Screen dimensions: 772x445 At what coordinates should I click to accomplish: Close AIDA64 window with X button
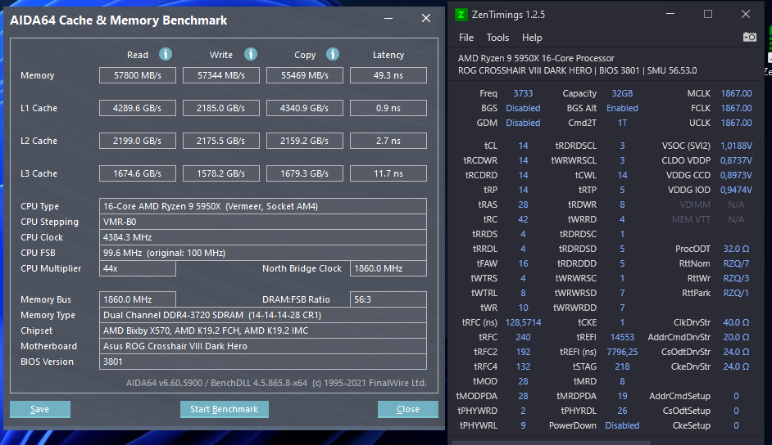(426, 18)
